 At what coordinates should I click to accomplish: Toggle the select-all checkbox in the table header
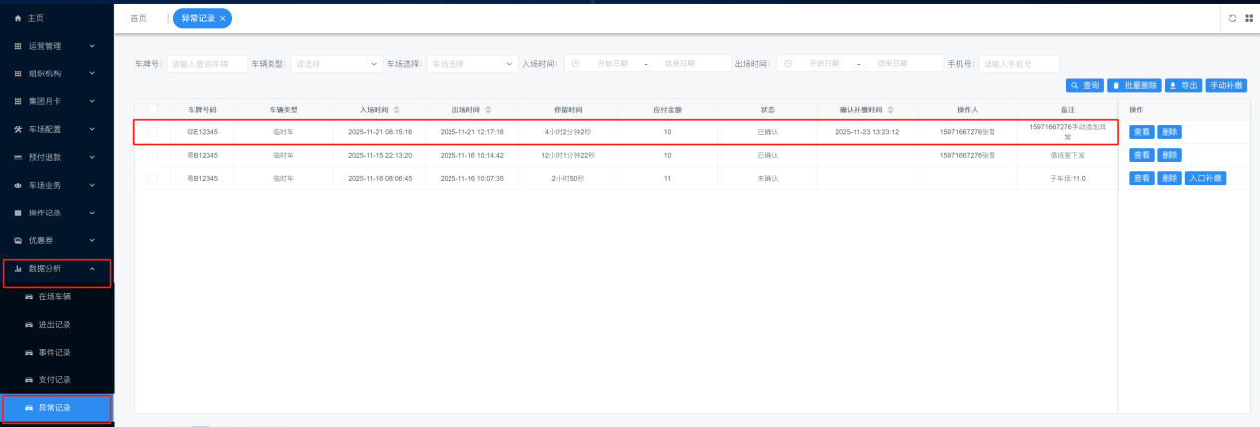click(153, 109)
